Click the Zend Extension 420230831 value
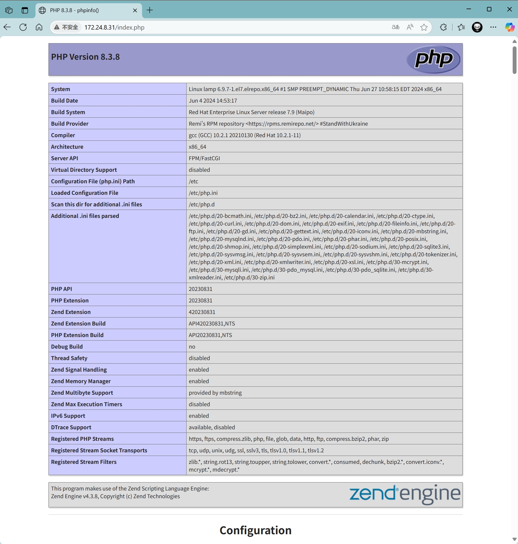Screen dimensions: 518x544 point(202,312)
